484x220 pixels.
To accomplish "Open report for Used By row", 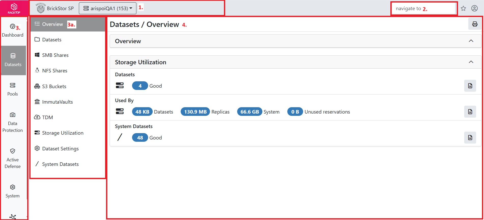I will (x=470, y=112).
